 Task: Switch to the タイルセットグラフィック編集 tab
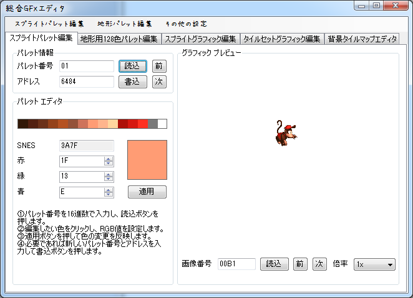pyautogui.click(x=282, y=39)
